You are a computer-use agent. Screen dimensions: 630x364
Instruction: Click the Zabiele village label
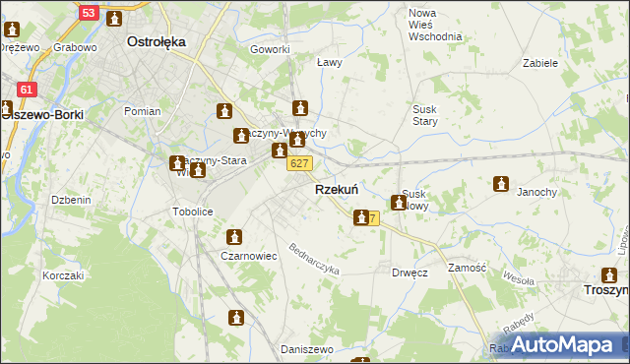(540, 63)
